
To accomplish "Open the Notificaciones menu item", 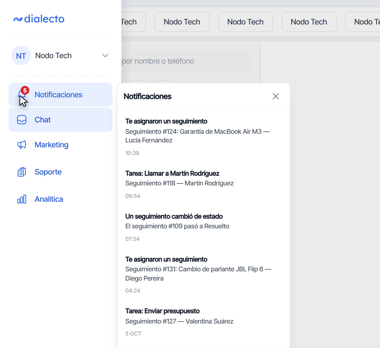I will tap(61, 95).
